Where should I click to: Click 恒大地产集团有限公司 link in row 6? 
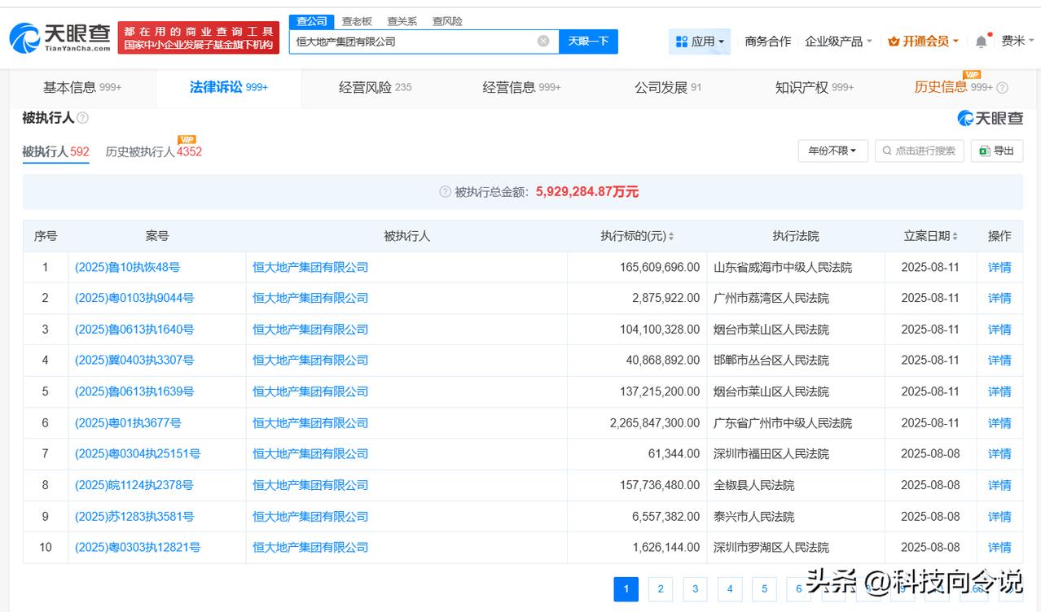click(x=310, y=423)
